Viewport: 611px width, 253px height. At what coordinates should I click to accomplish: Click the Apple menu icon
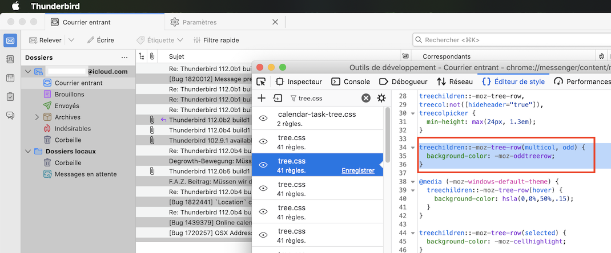(15, 6)
